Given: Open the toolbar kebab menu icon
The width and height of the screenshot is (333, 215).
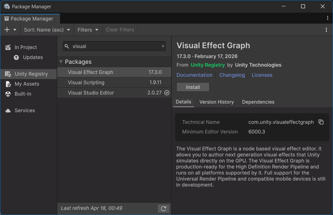Looking at the screenshot, I should (x=326, y=30).
